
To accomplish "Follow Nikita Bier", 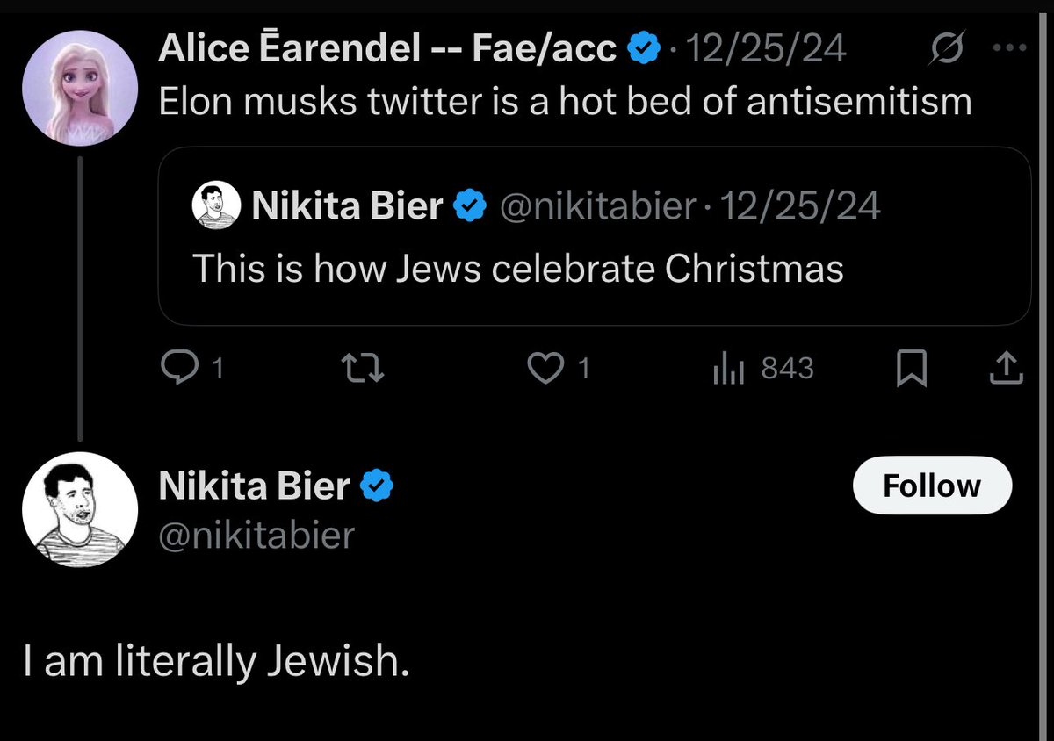I will (x=932, y=486).
